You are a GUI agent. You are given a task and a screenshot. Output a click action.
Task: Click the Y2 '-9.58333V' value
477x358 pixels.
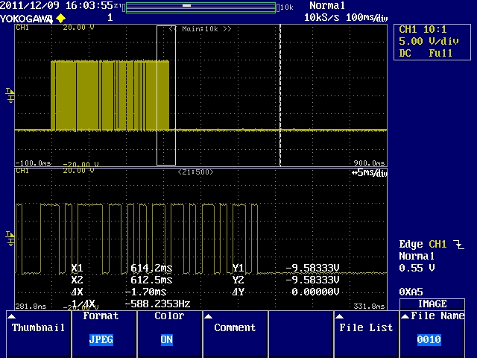tap(312, 280)
